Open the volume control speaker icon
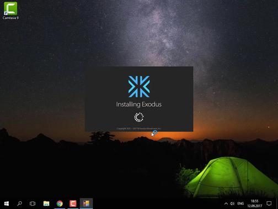 [x=232, y=203]
